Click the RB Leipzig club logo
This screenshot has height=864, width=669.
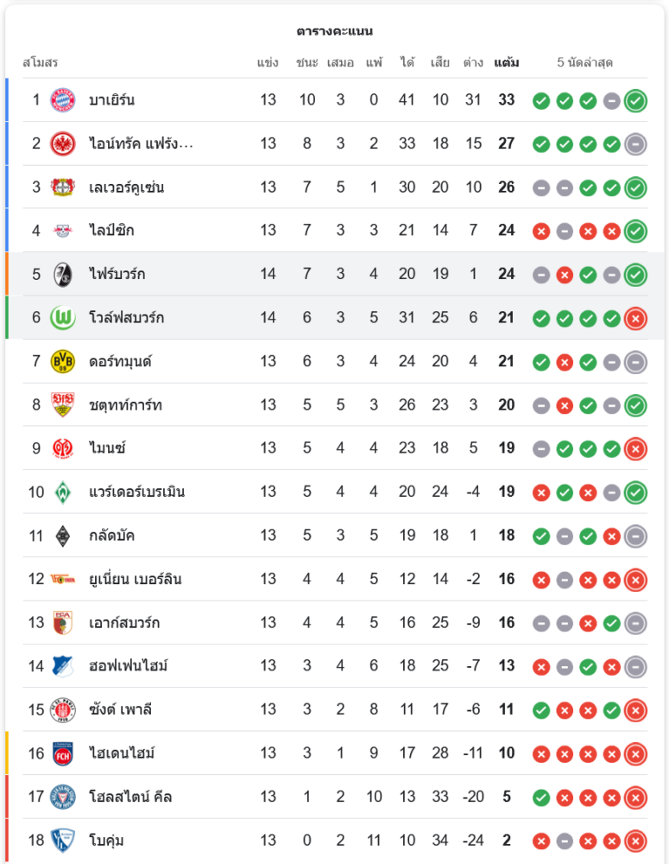[x=63, y=231]
